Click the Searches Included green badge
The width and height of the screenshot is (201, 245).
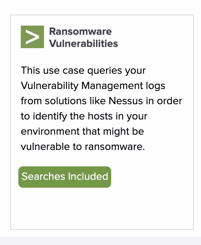click(x=65, y=177)
